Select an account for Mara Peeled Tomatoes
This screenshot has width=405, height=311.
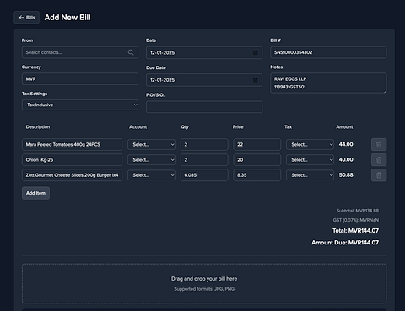pos(151,144)
